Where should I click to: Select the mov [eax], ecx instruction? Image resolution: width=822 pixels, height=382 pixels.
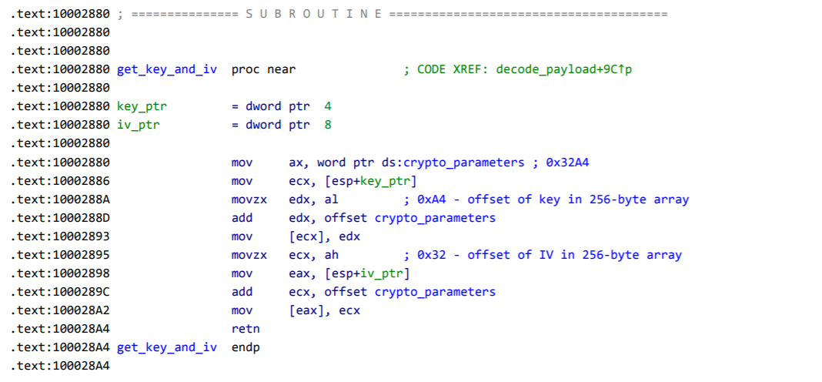[x=296, y=310]
